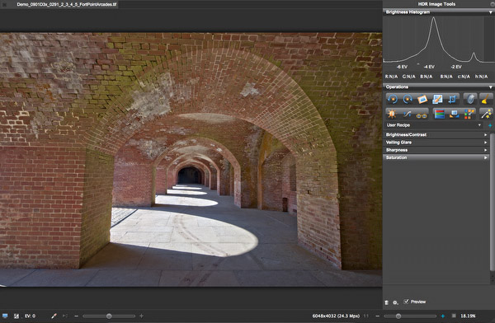
Task: Click the zoom level slider handle
Action: coord(398,316)
